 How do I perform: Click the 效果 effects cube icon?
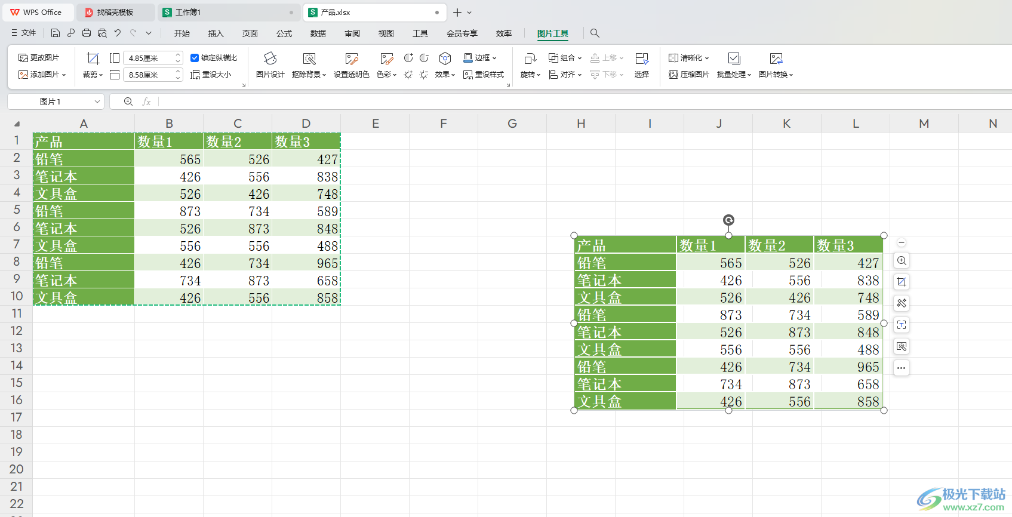(445, 59)
